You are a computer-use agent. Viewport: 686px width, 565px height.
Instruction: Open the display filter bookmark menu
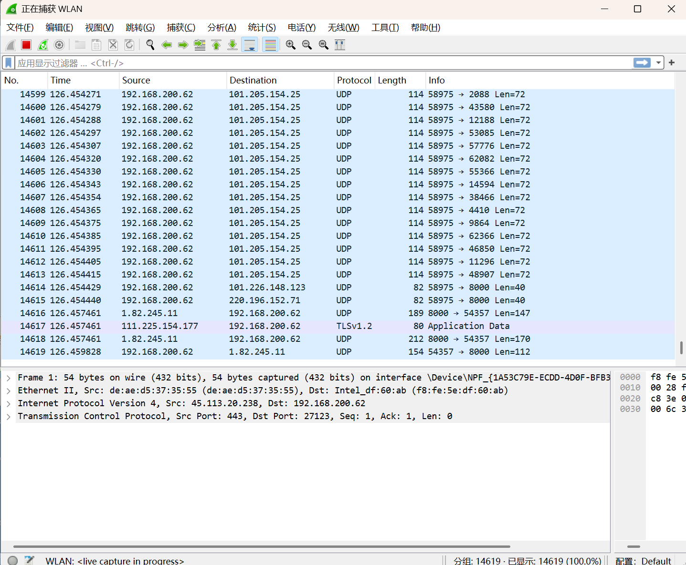pos(9,63)
